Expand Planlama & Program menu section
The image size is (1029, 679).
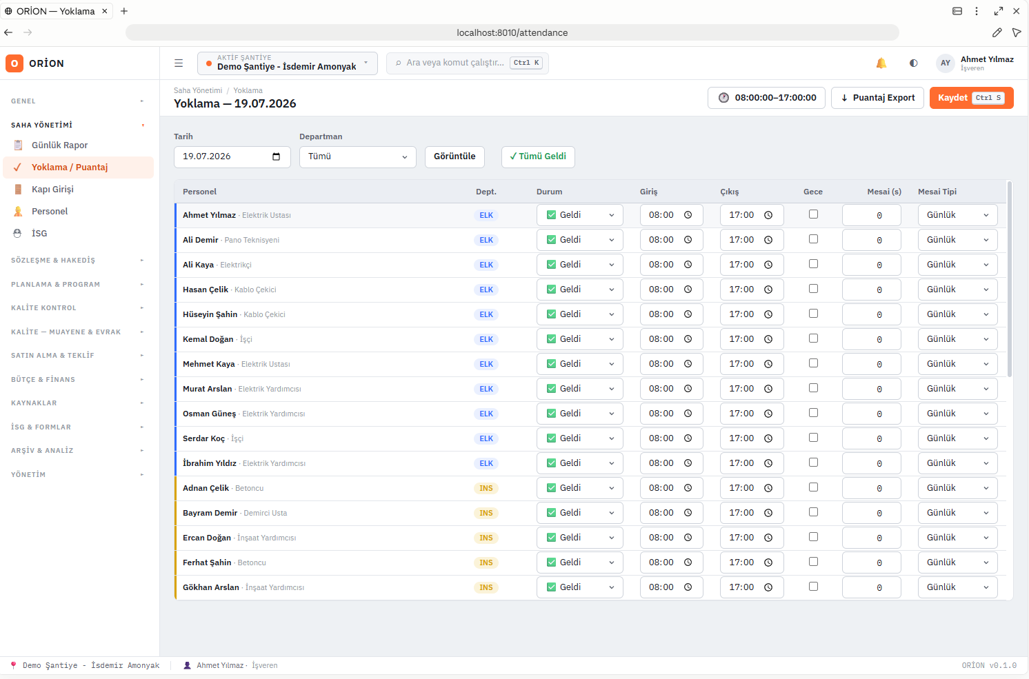tap(78, 285)
